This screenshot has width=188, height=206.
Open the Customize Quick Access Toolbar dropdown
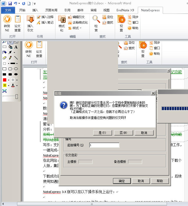click(x=35, y=4)
